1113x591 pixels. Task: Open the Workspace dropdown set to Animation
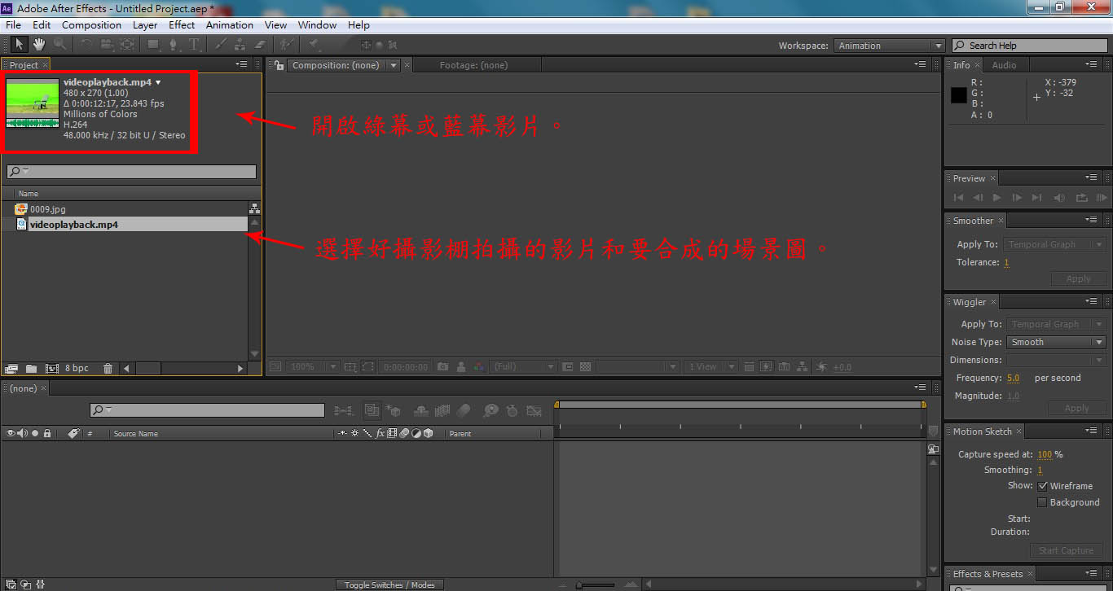point(890,46)
